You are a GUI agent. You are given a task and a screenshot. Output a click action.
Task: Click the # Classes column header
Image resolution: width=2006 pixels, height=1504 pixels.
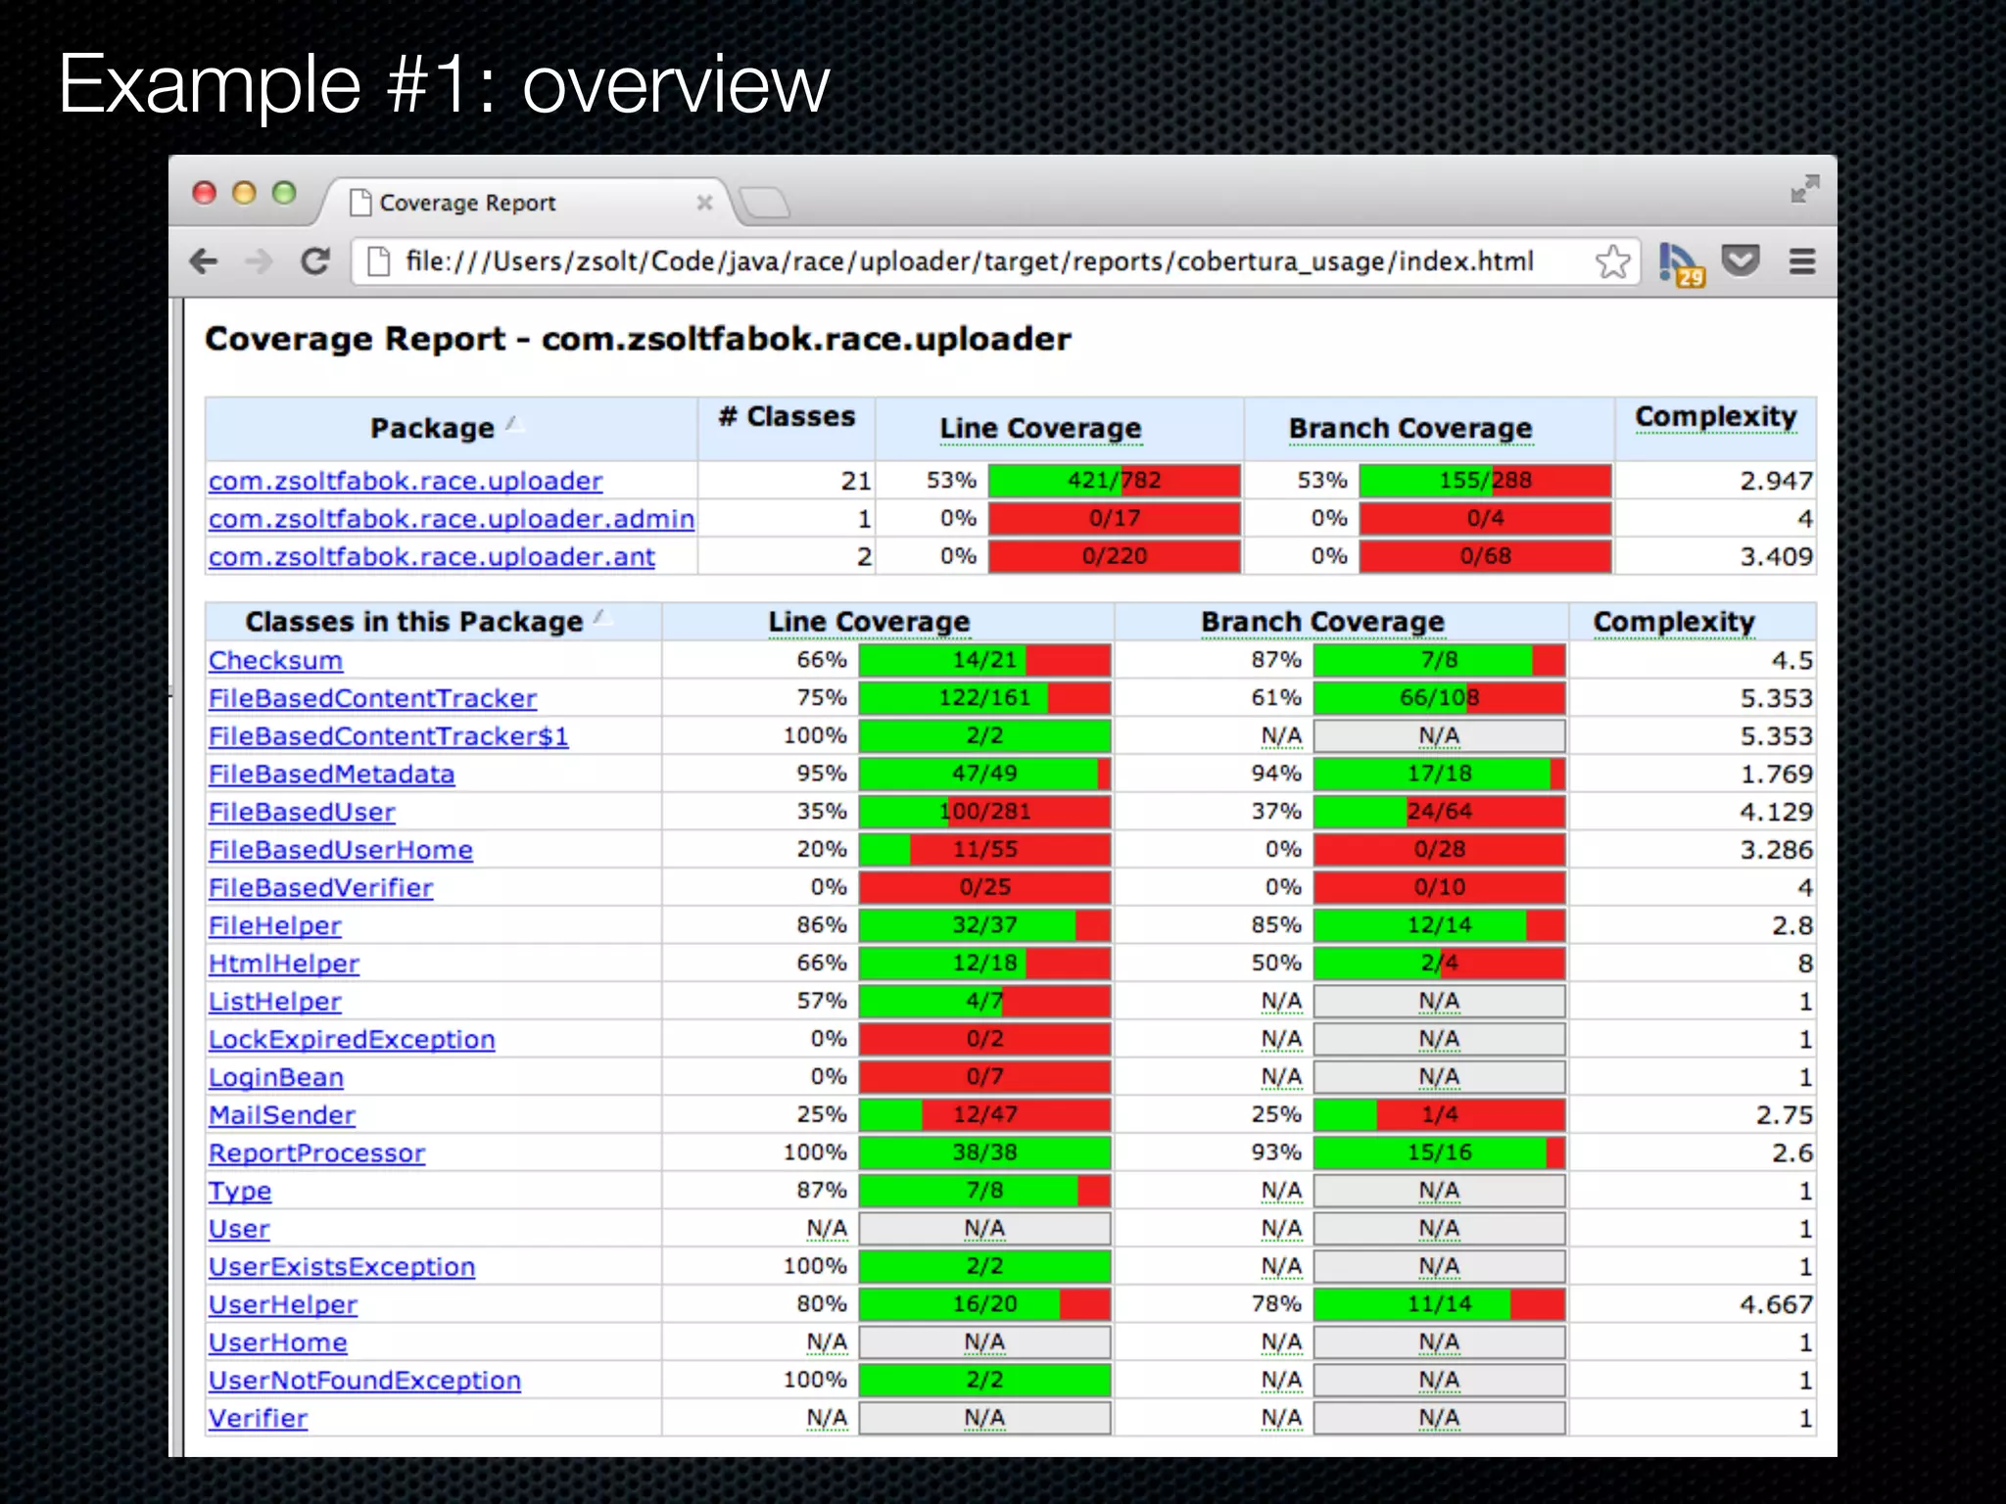coord(787,417)
